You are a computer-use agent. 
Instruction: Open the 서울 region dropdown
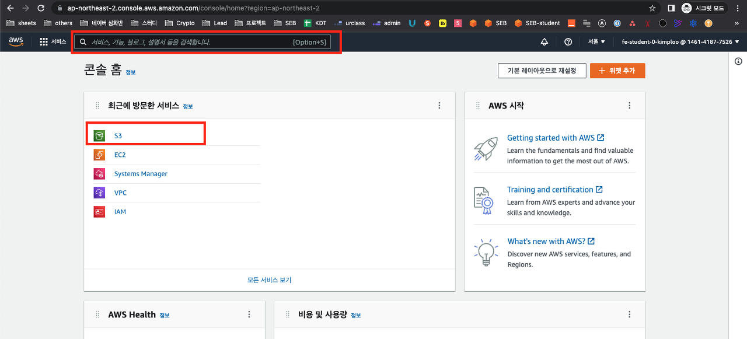point(596,42)
